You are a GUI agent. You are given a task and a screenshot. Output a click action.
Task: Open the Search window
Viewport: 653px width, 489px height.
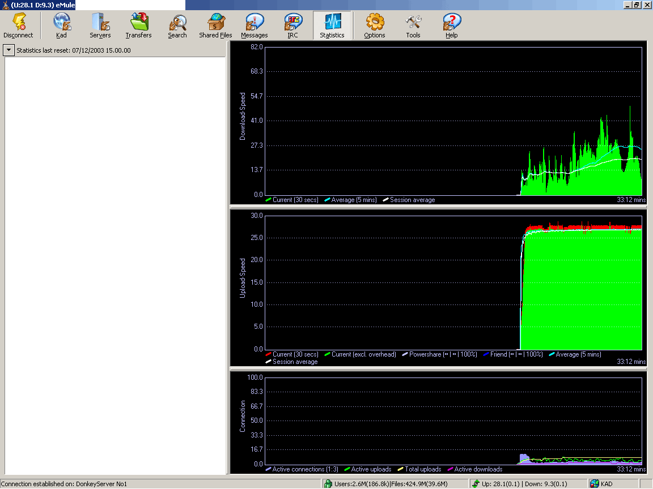point(177,26)
